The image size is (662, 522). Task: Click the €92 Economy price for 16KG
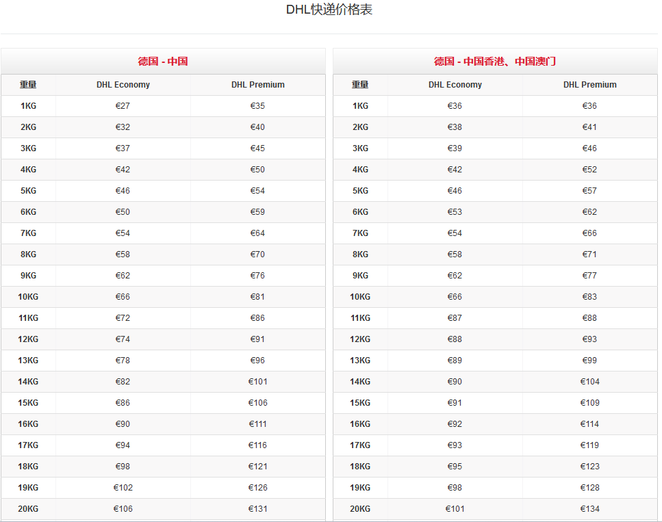(455, 423)
